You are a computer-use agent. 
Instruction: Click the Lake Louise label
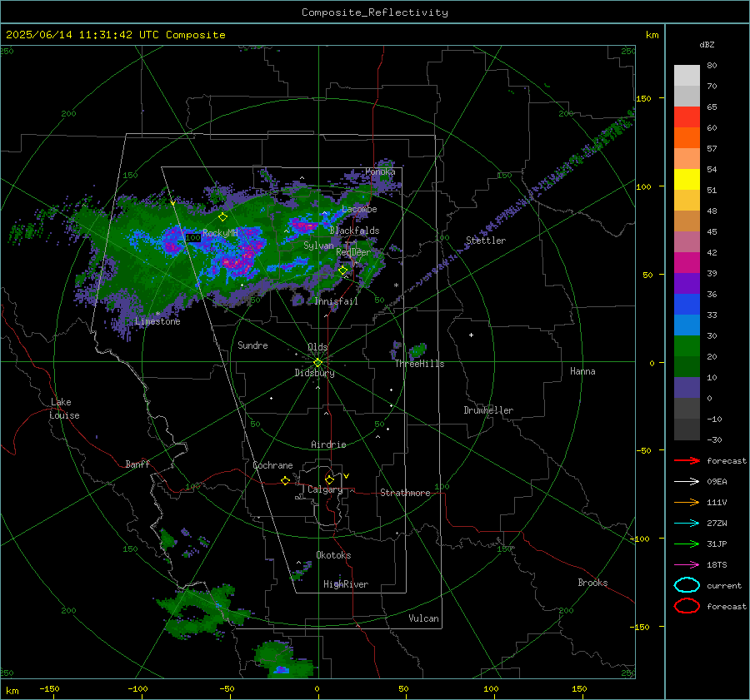point(64,409)
